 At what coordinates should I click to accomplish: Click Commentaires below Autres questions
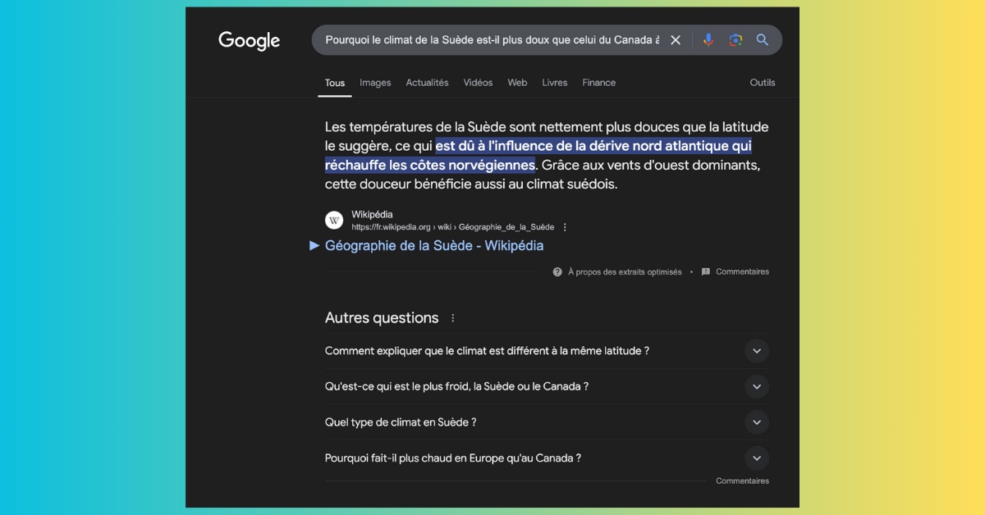pyautogui.click(x=742, y=481)
